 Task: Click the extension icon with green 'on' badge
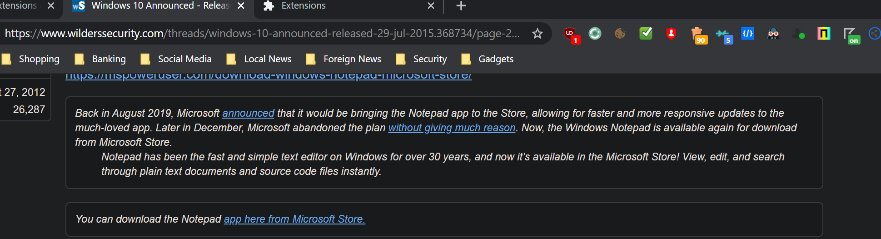click(x=850, y=35)
